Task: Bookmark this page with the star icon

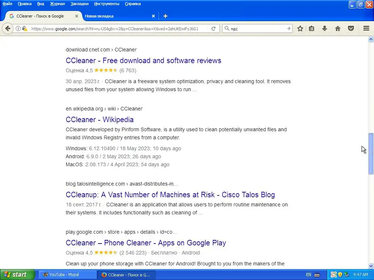Action: 300,28
